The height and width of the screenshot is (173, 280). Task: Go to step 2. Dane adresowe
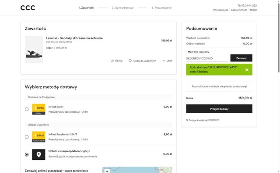coord(122,8)
